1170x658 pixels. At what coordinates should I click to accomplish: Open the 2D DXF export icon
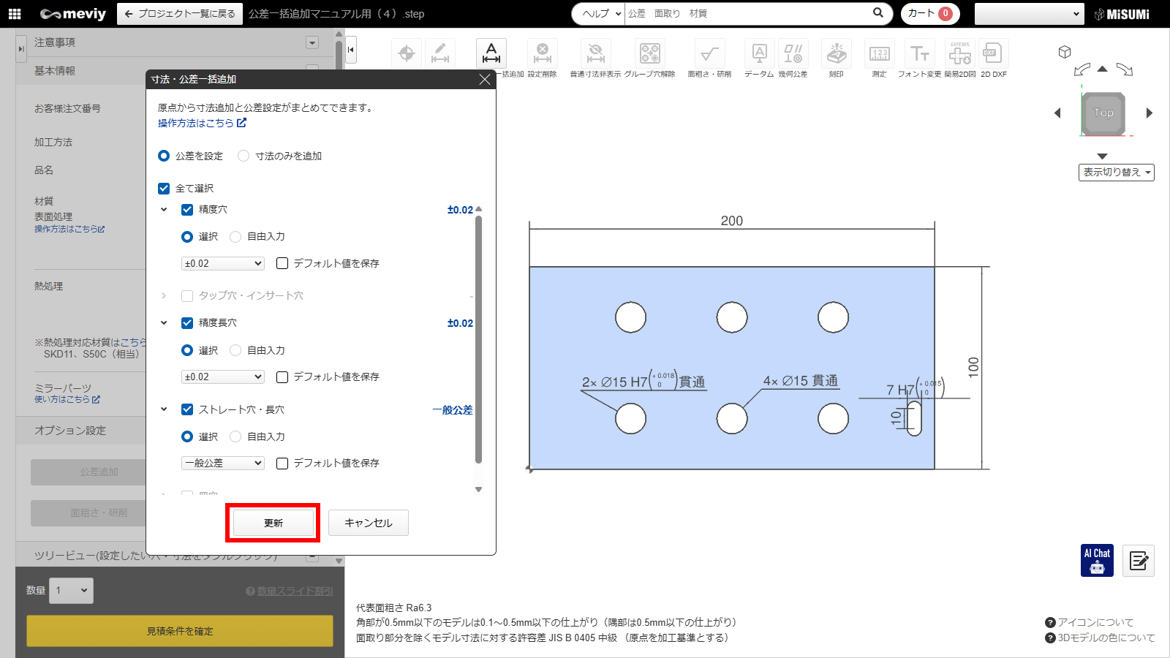tap(993, 53)
